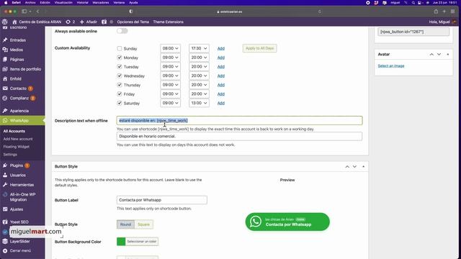Click the Items de portfolio icon

[x=5, y=69]
